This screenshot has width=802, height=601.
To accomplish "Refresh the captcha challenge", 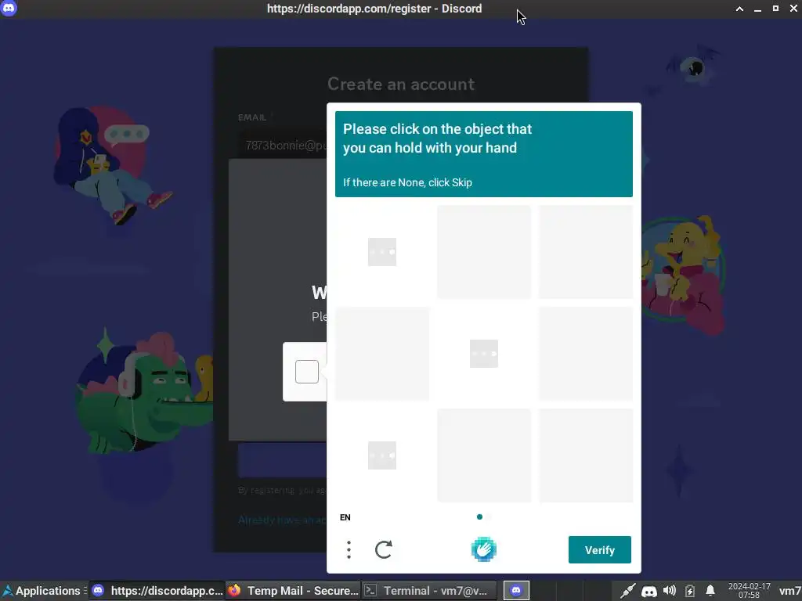I will point(384,550).
